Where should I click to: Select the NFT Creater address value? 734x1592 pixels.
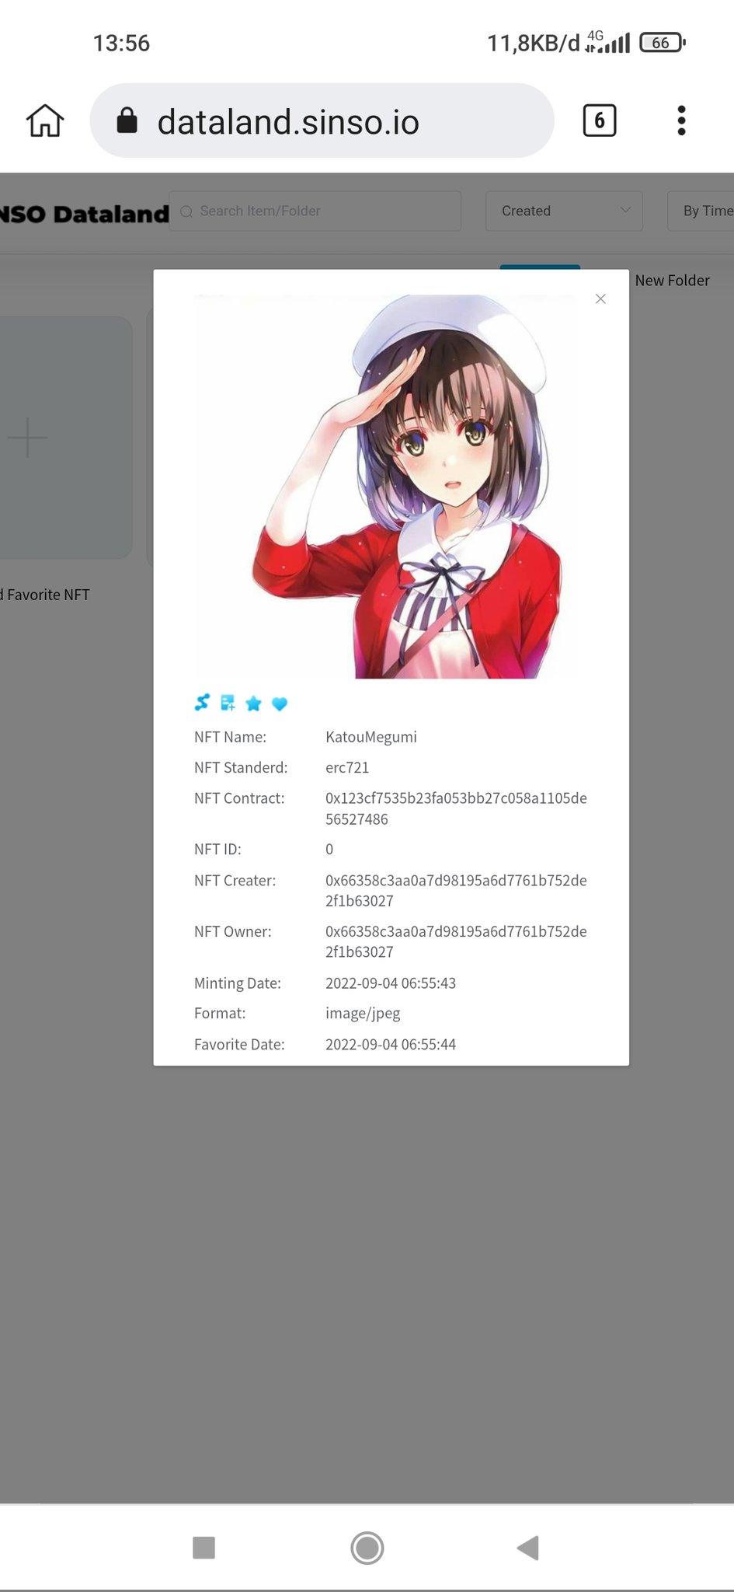coord(456,891)
